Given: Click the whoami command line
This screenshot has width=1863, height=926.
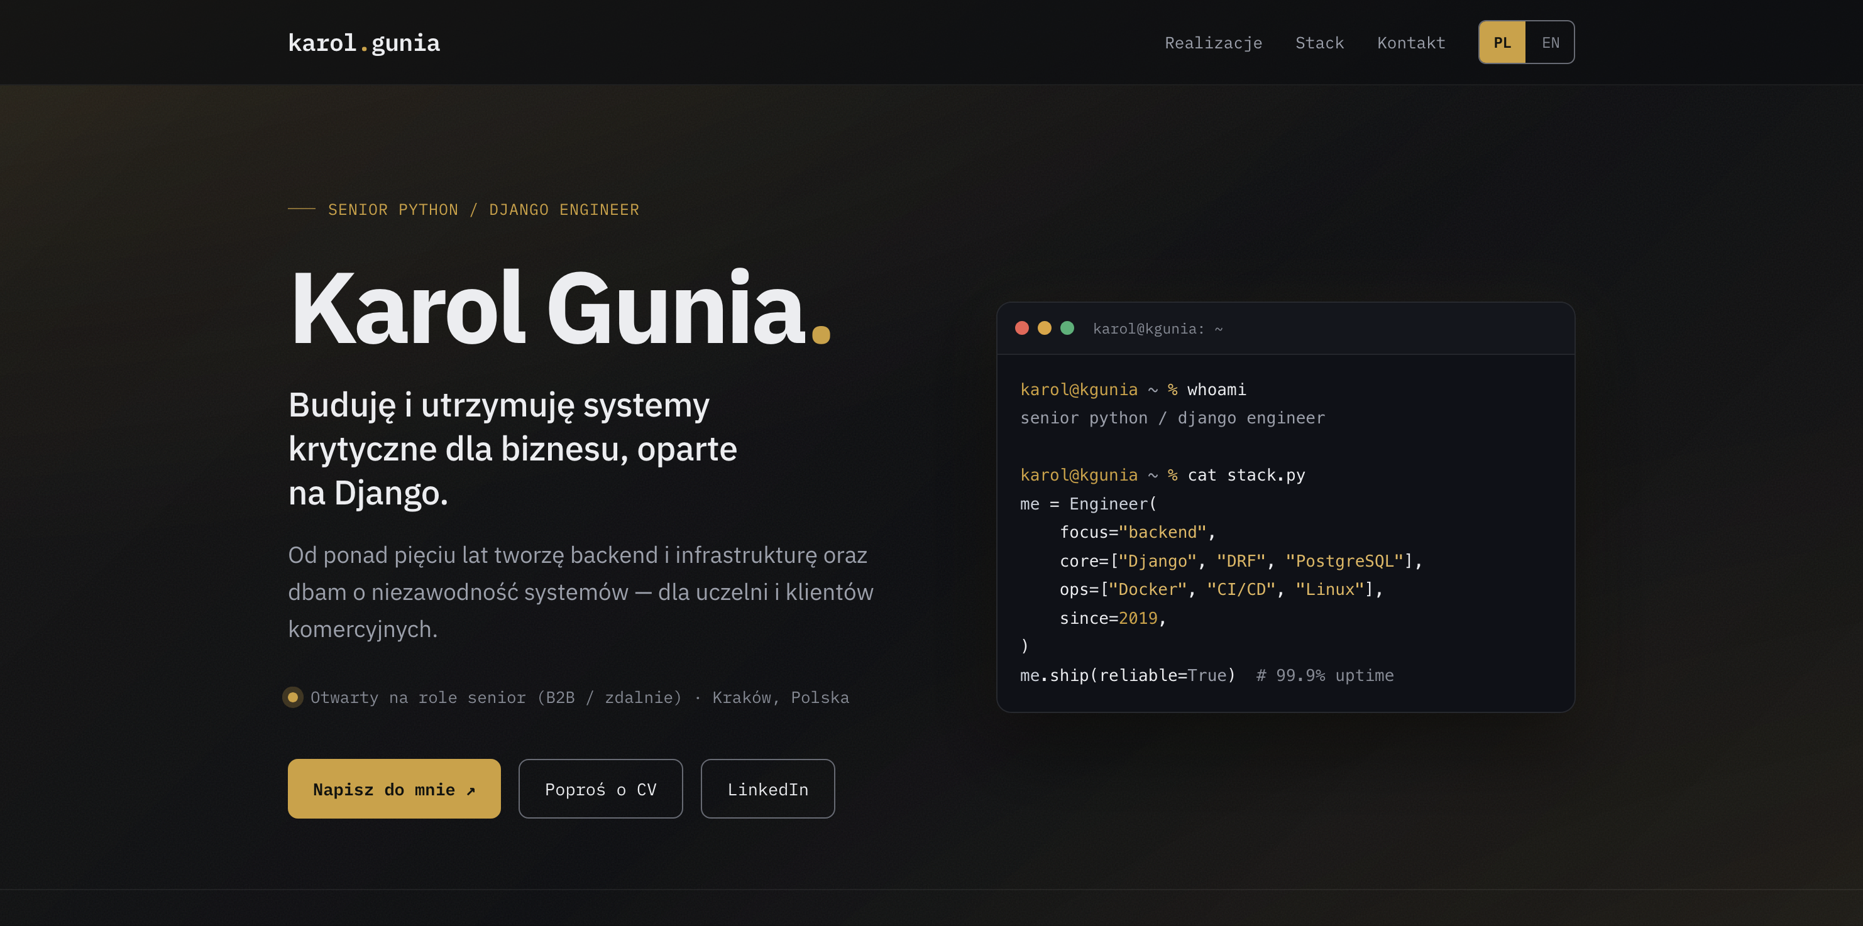Looking at the screenshot, I should [x=1133, y=389].
